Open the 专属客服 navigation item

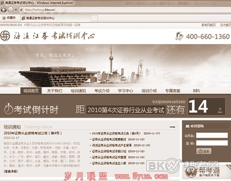tap(173, 91)
